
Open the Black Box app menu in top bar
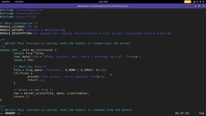coord(19,2)
